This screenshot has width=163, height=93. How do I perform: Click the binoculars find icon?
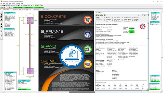pyautogui.click(x=19, y=5)
